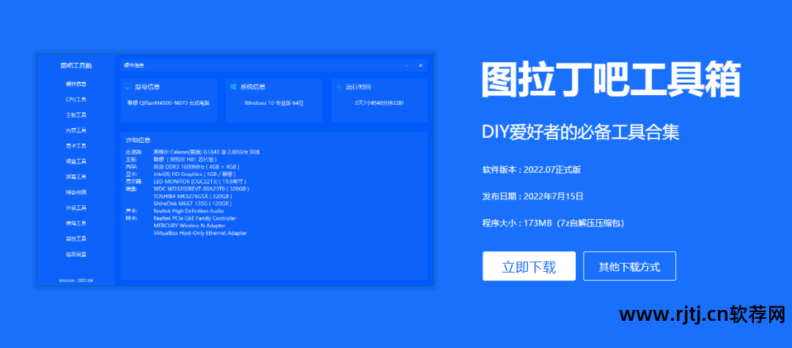Click the Version : 2021.04 label

point(76,281)
